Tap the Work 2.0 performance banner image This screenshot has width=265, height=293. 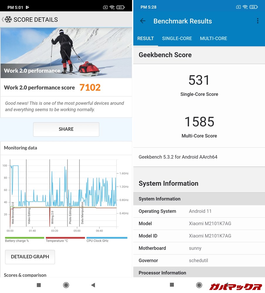pos(66,53)
